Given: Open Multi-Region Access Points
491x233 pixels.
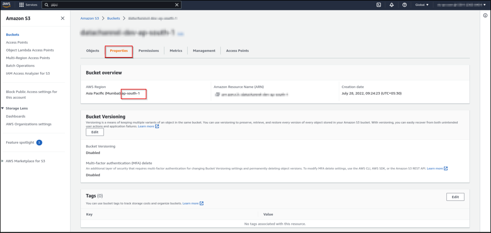Looking at the screenshot, I should [x=28, y=58].
